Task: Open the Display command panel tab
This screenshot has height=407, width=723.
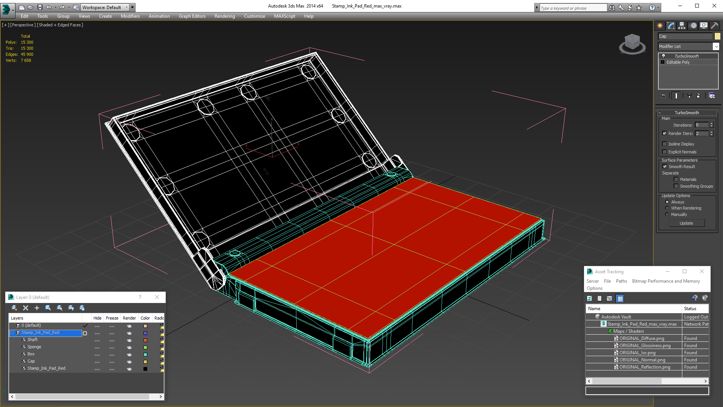Action: (704, 26)
